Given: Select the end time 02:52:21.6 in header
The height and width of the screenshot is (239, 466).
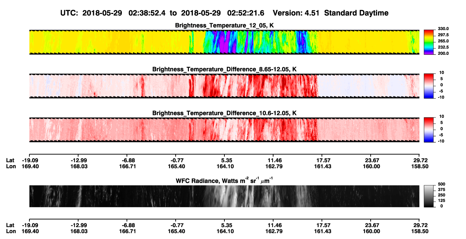Looking at the screenshot, I should click(x=246, y=13).
